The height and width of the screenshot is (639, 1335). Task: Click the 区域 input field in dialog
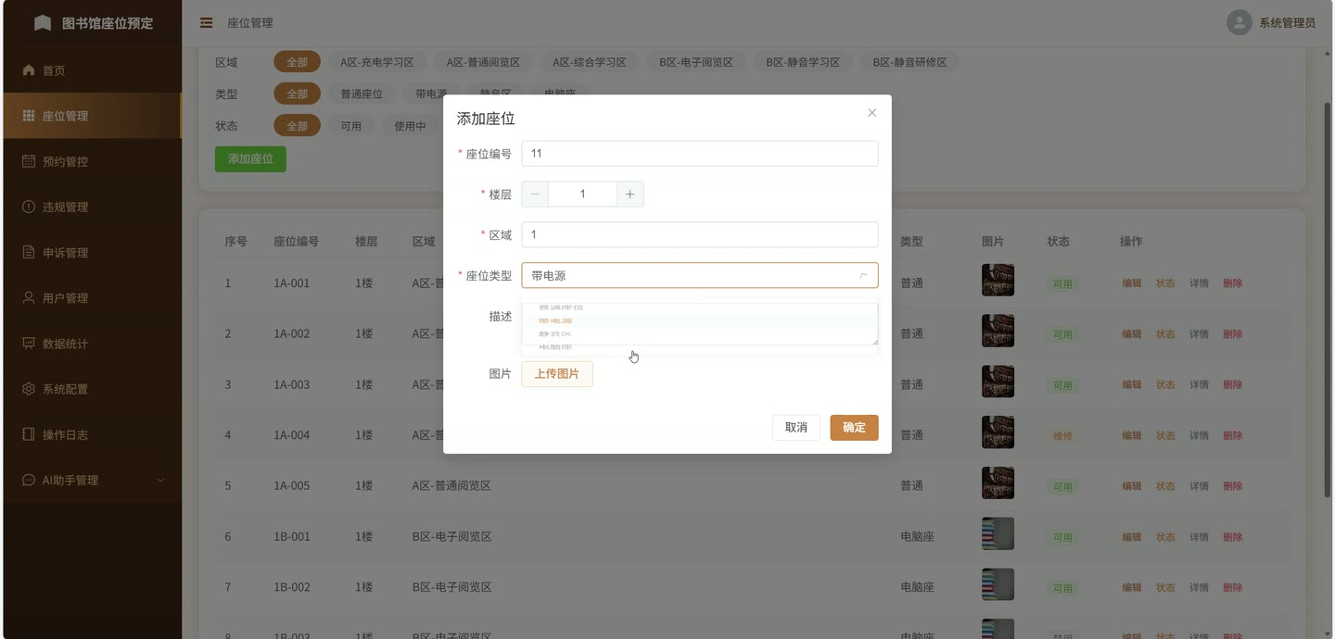pyautogui.click(x=700, y=235)
